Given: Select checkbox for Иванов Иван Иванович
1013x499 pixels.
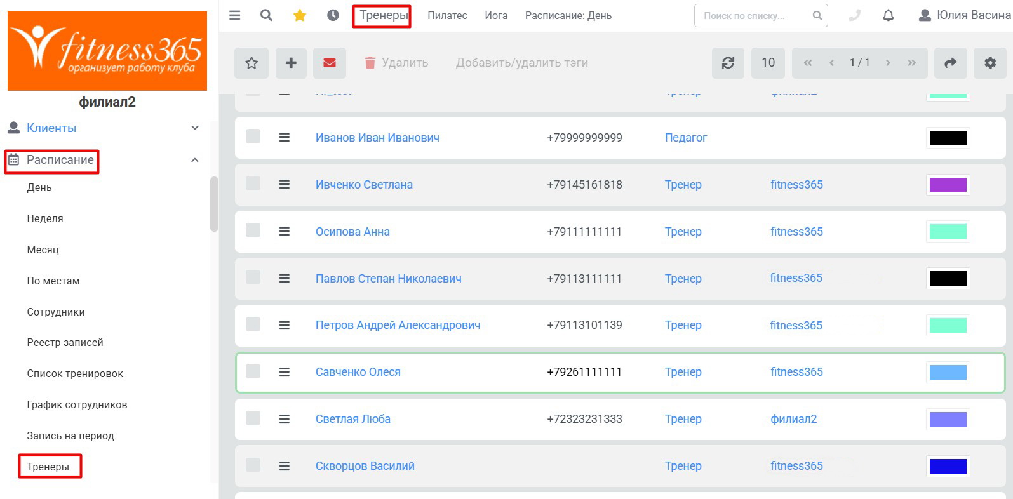Looking at the screenshot, I should 253,136.
